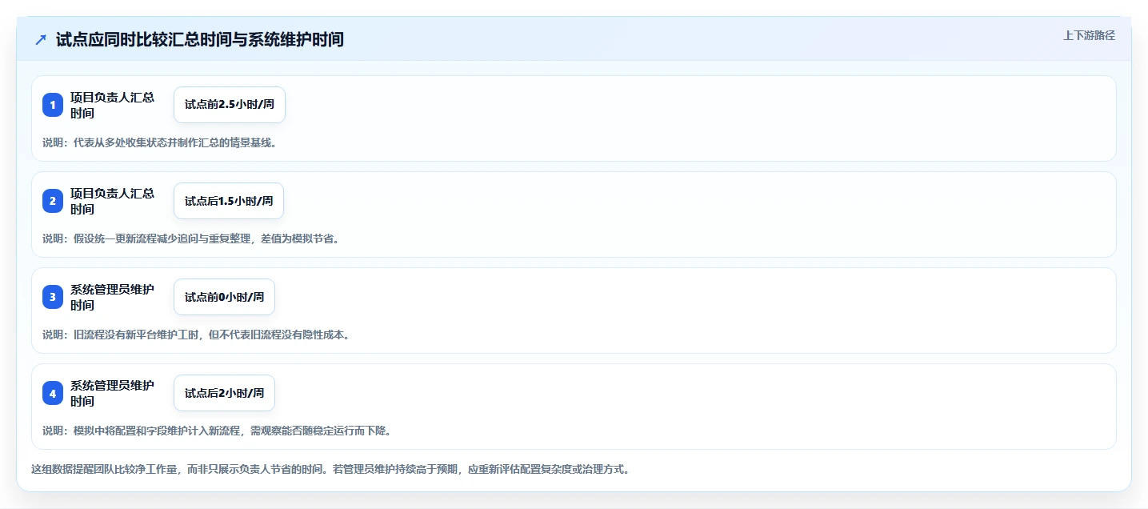Click the 试点后1.5小时/周 value chip

229,201
